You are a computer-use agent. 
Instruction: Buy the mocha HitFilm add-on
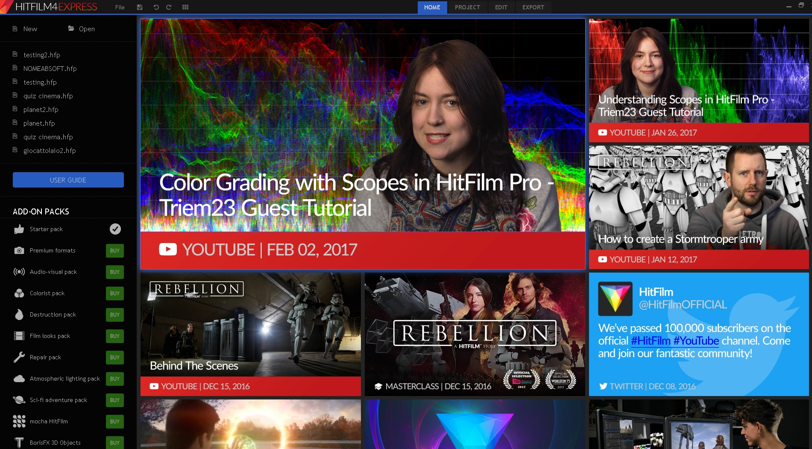[x=115, y=422]
